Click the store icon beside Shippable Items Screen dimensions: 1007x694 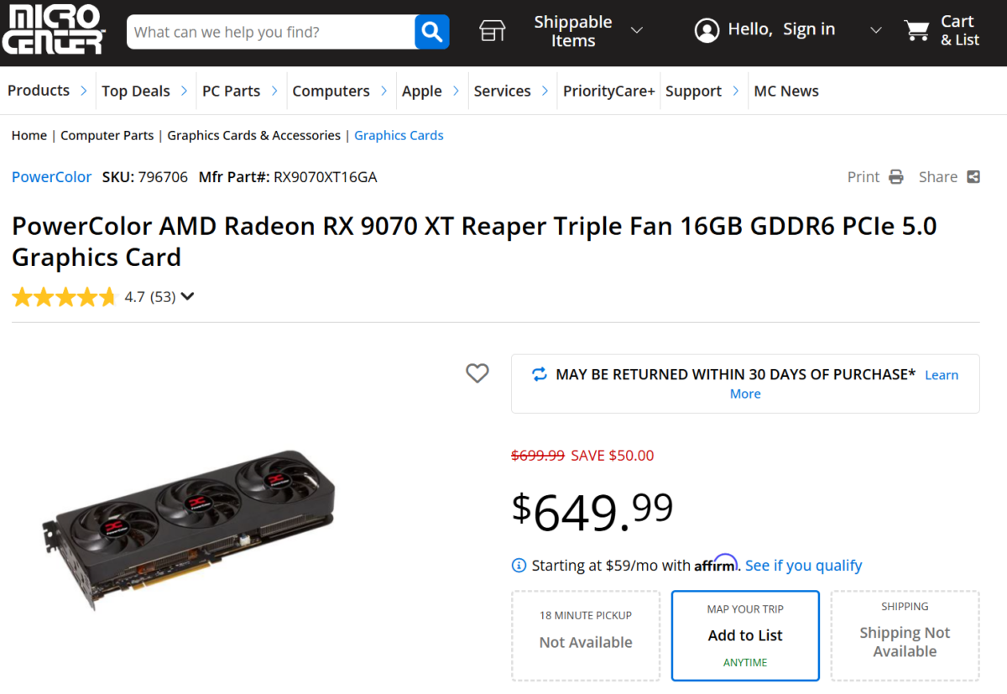(493, 31)
